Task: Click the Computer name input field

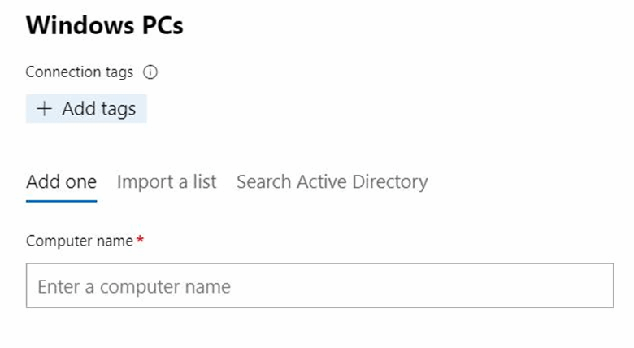Action: (319, 285)
